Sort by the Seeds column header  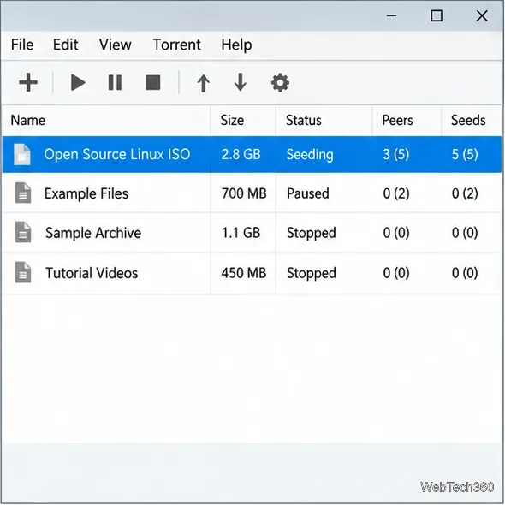pos(468,120)
